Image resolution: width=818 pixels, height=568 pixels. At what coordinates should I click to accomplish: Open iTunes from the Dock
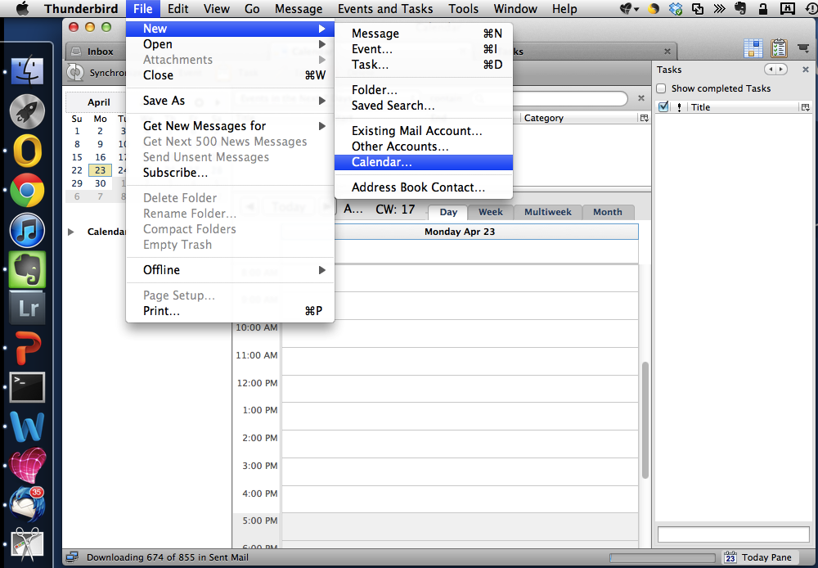27,230
